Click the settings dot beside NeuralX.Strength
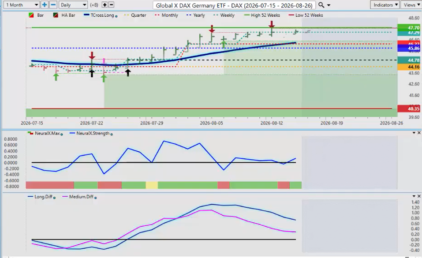 click(x=112, y=134)
